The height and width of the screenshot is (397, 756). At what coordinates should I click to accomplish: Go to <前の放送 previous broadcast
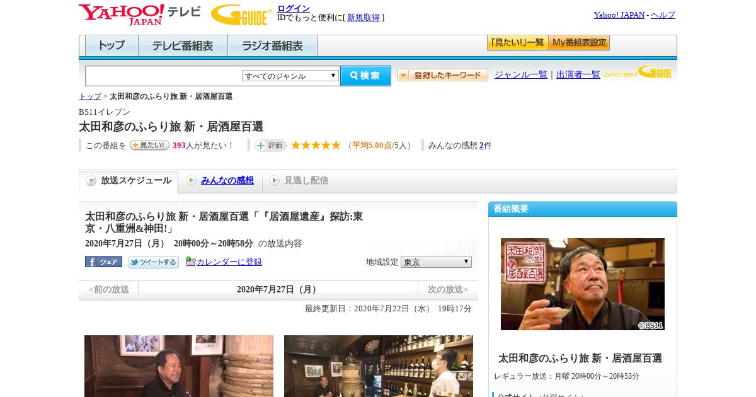(x=109, y=290)
